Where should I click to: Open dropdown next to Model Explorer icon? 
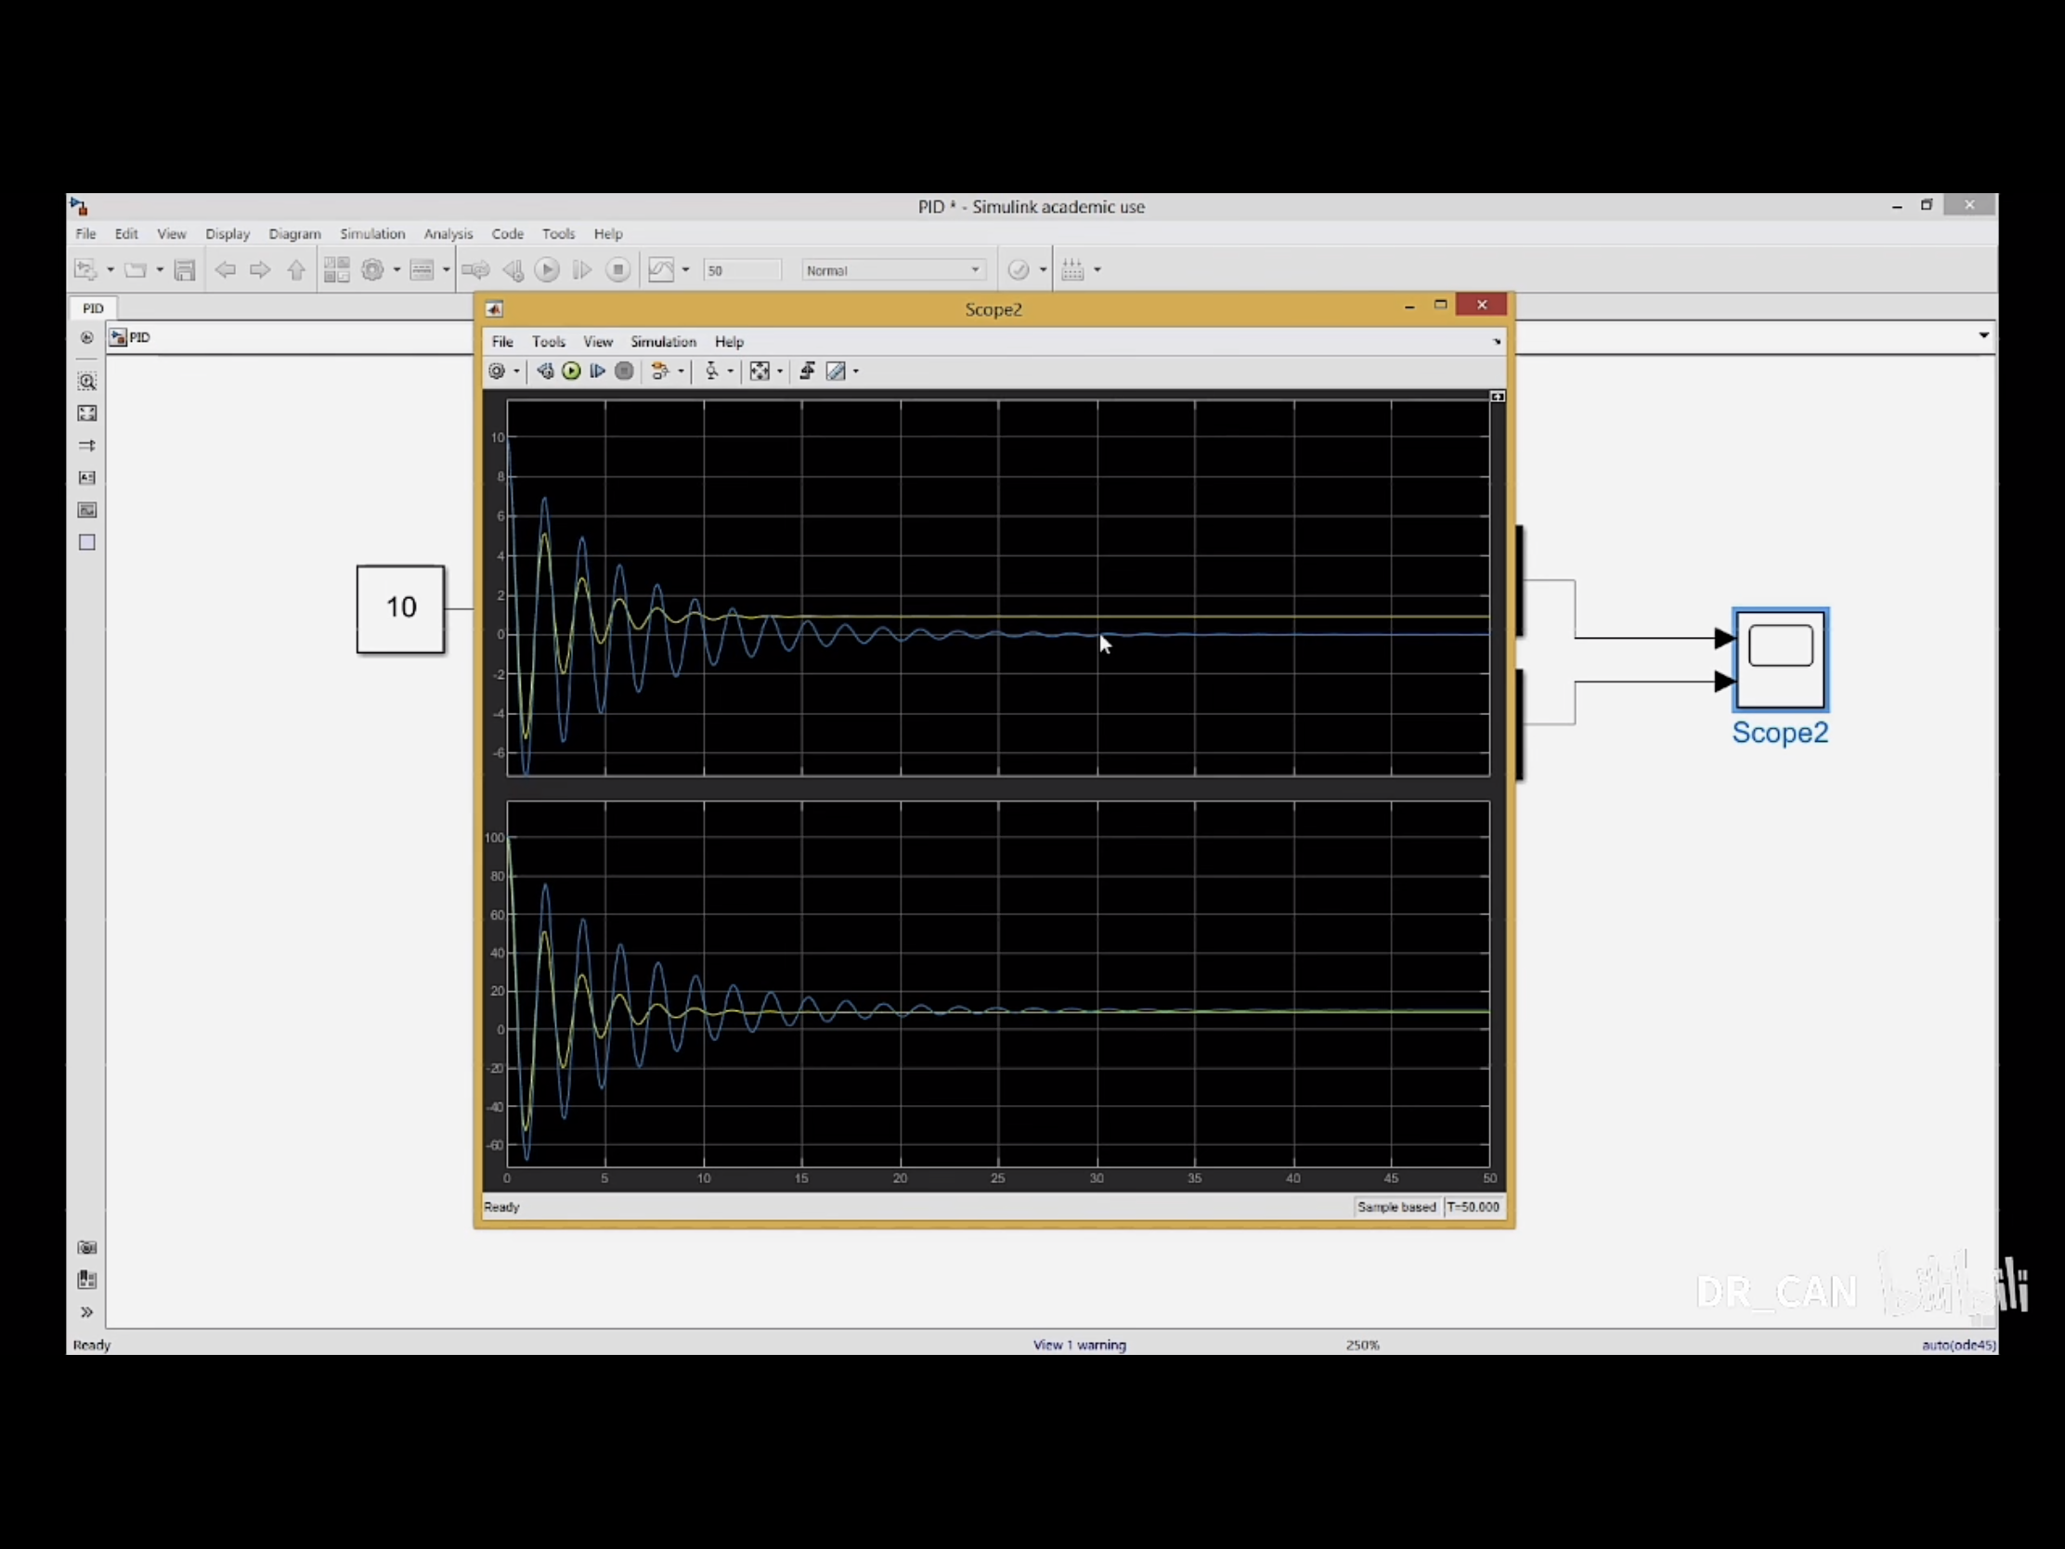pyautogui.click(x=447, y=270)
